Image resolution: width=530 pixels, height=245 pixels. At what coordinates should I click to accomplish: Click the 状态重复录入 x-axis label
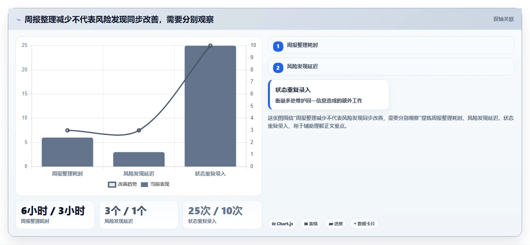(x=210, y=174)
